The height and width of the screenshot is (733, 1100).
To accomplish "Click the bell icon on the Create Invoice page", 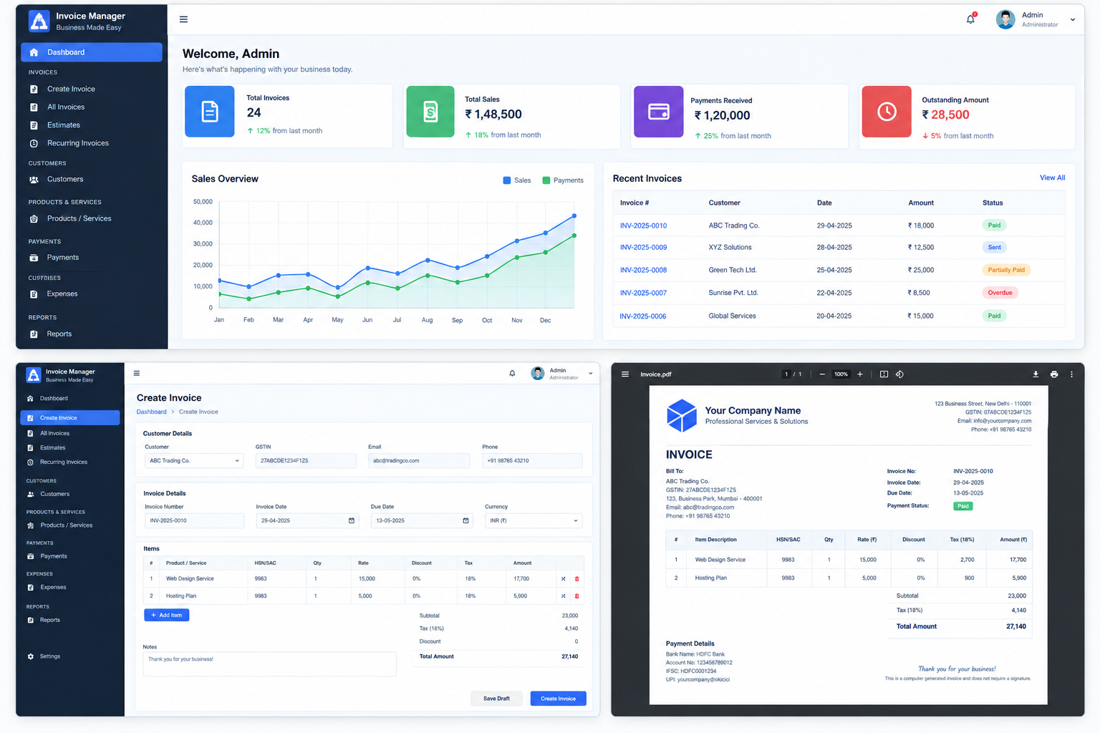I will tap(512, 373).
